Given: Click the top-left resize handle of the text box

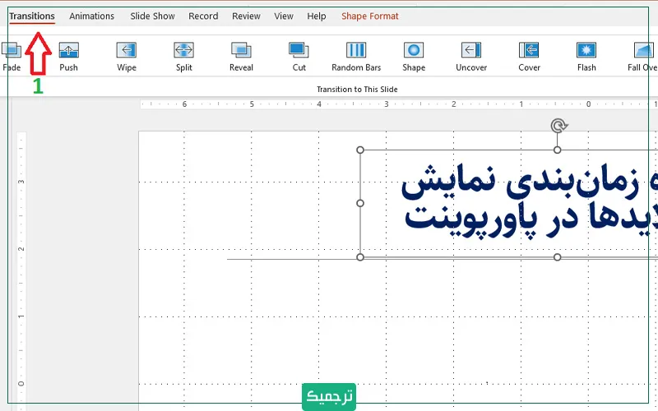Looking at the screenshot, I should 360,150.
